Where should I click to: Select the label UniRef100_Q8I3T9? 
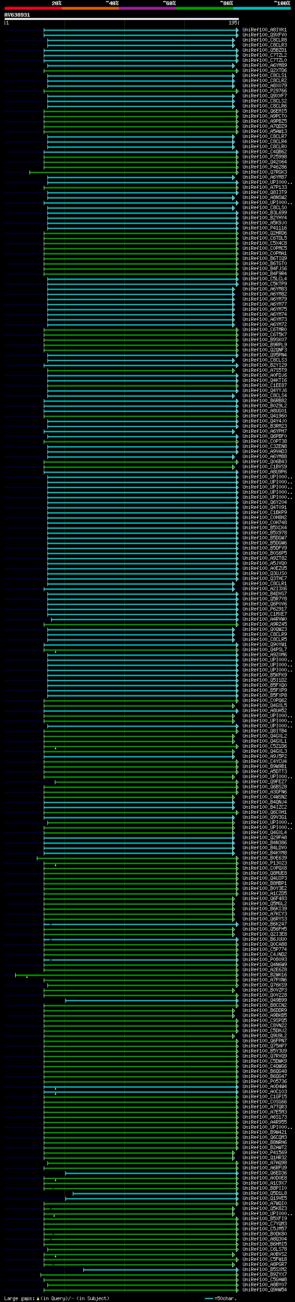point(264,192)
